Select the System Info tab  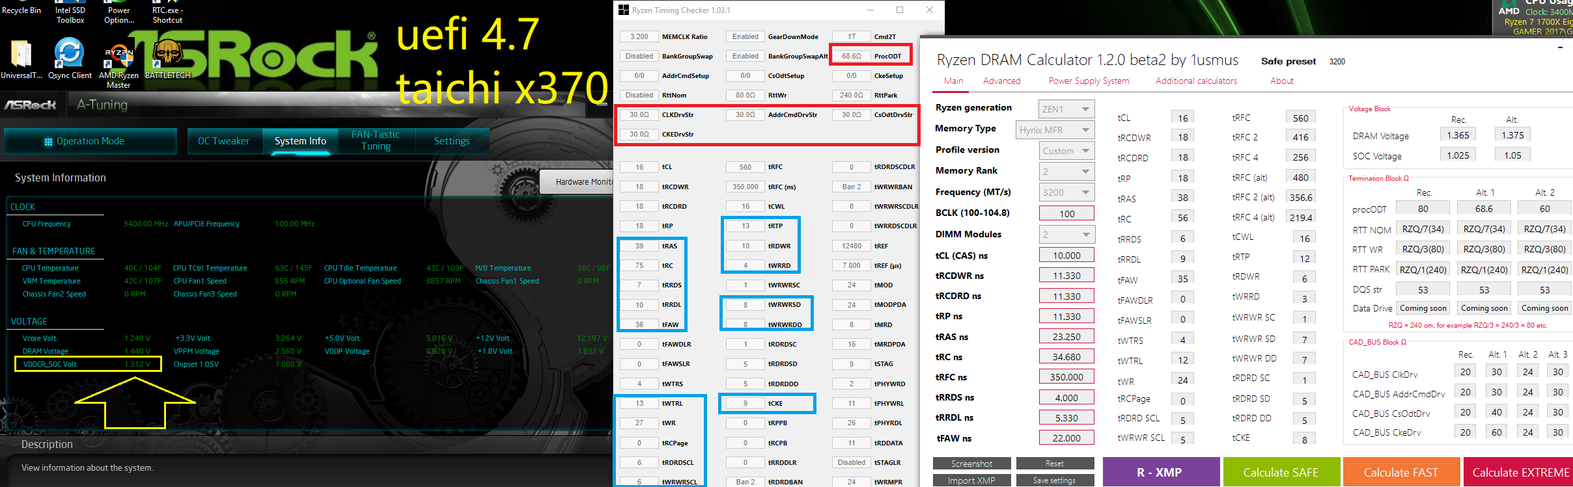click(300, 141)
